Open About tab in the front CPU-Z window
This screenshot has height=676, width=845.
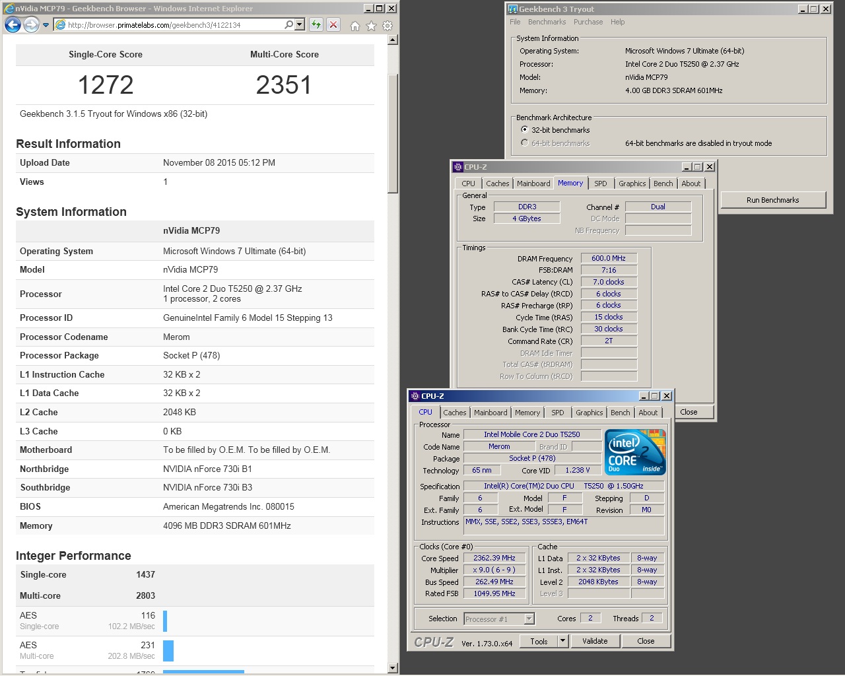[648, 413]
